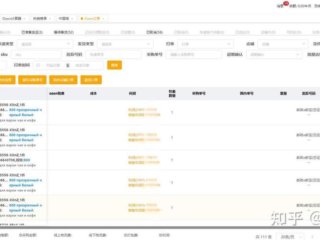This screenshot has width=320, height=240.
Task: Open the 超期确认 dropdown
Action: (x=274, y=54)
